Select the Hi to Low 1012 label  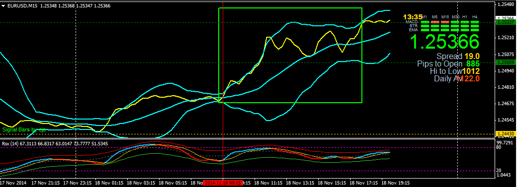click(455, 70)
